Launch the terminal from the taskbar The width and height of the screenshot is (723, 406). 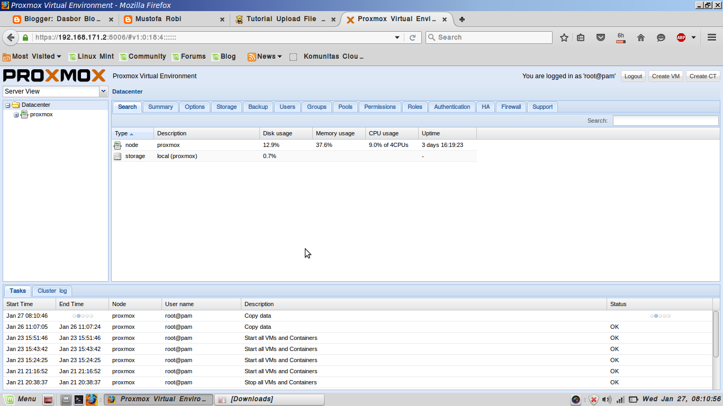point(78,400)
